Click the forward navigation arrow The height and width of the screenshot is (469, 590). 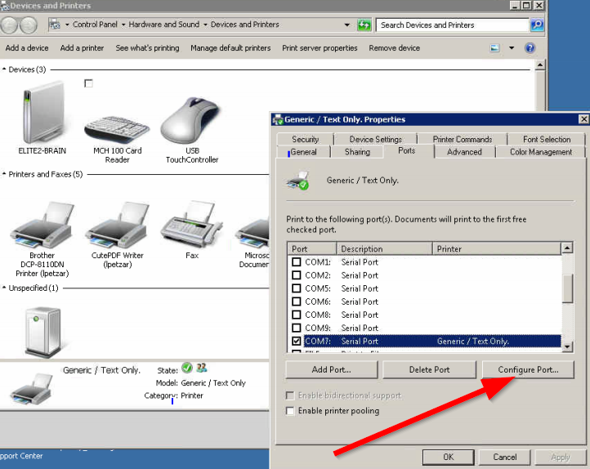click(x=29, y=25)
